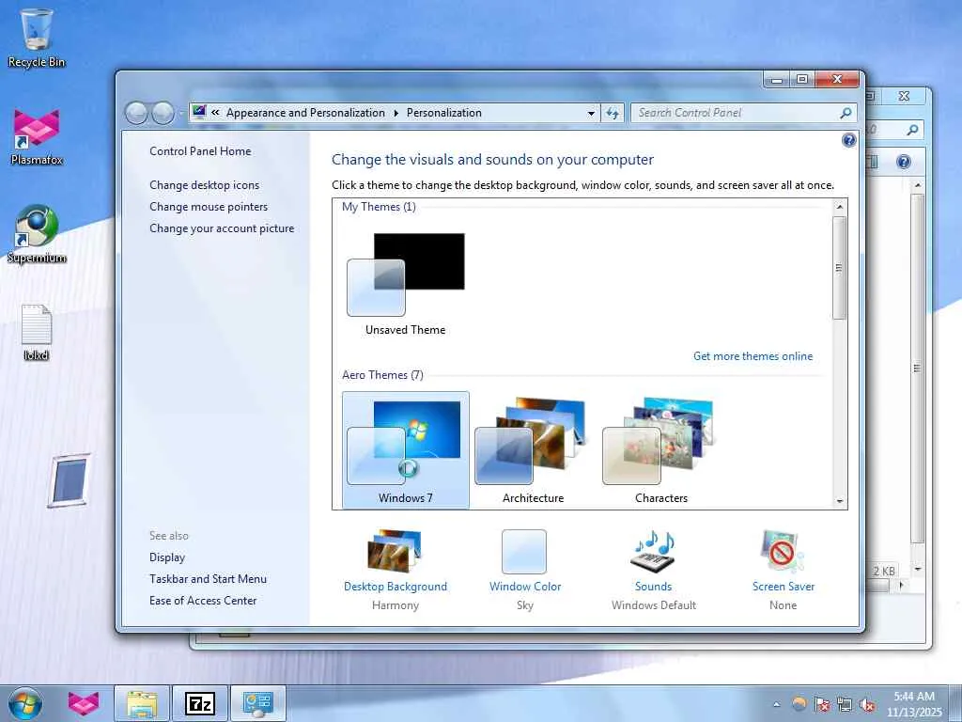Screen dimensions: 962x722
Task: Go to Control Panel Home
Action: click(200, 151)
